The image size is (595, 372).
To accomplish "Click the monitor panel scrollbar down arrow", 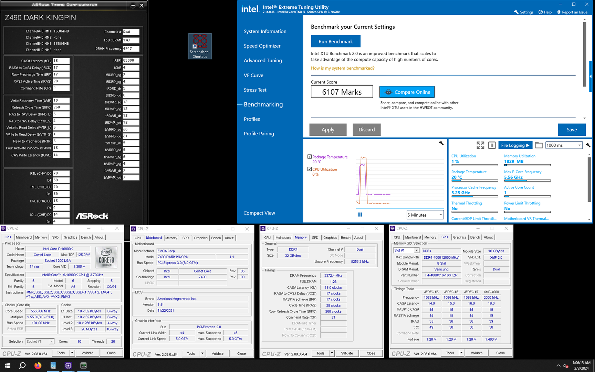I will (x=589, y=219).
